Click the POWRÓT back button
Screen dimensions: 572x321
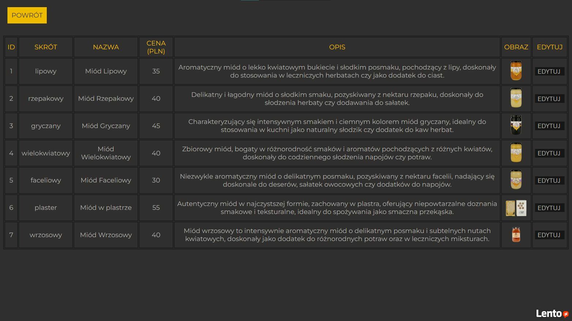coord(27,15)
